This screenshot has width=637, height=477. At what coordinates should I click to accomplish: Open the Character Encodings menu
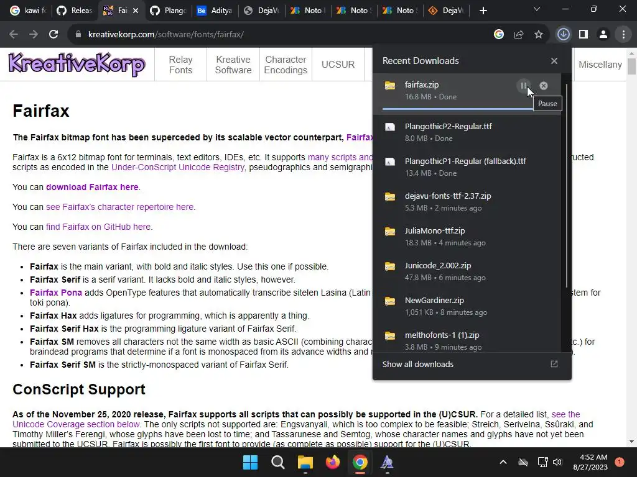[x=286, y=65]
